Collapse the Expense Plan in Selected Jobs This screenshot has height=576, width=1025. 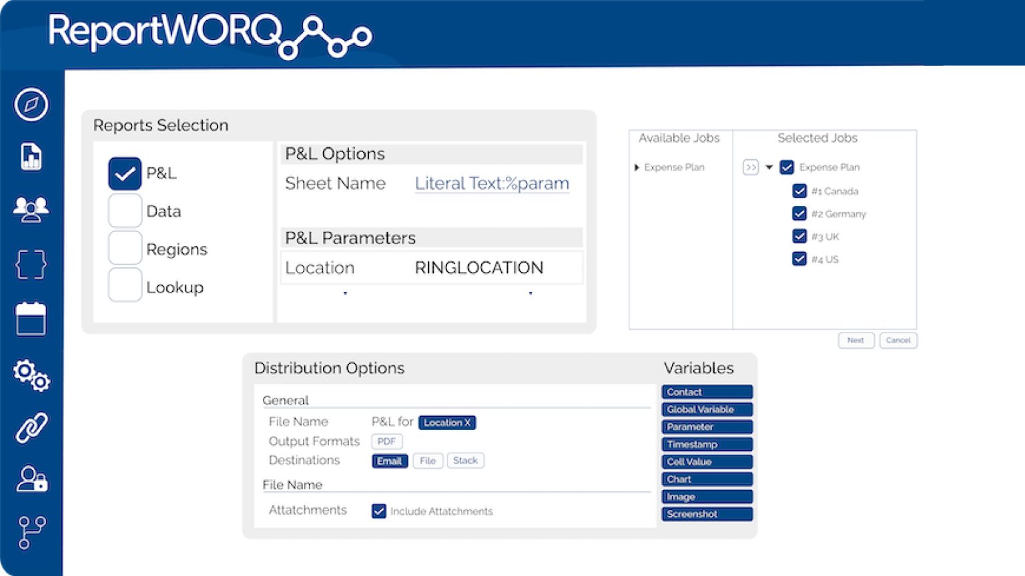click(x=770, y=167)
